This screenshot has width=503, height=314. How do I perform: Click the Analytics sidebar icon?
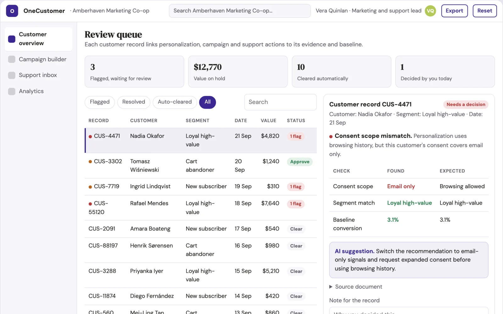click(12, 91)
